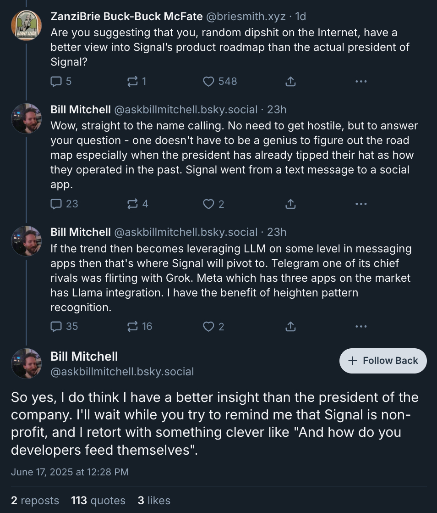
Task: Share the LLM messaging apps post
Action: click(x=290, y=326)
